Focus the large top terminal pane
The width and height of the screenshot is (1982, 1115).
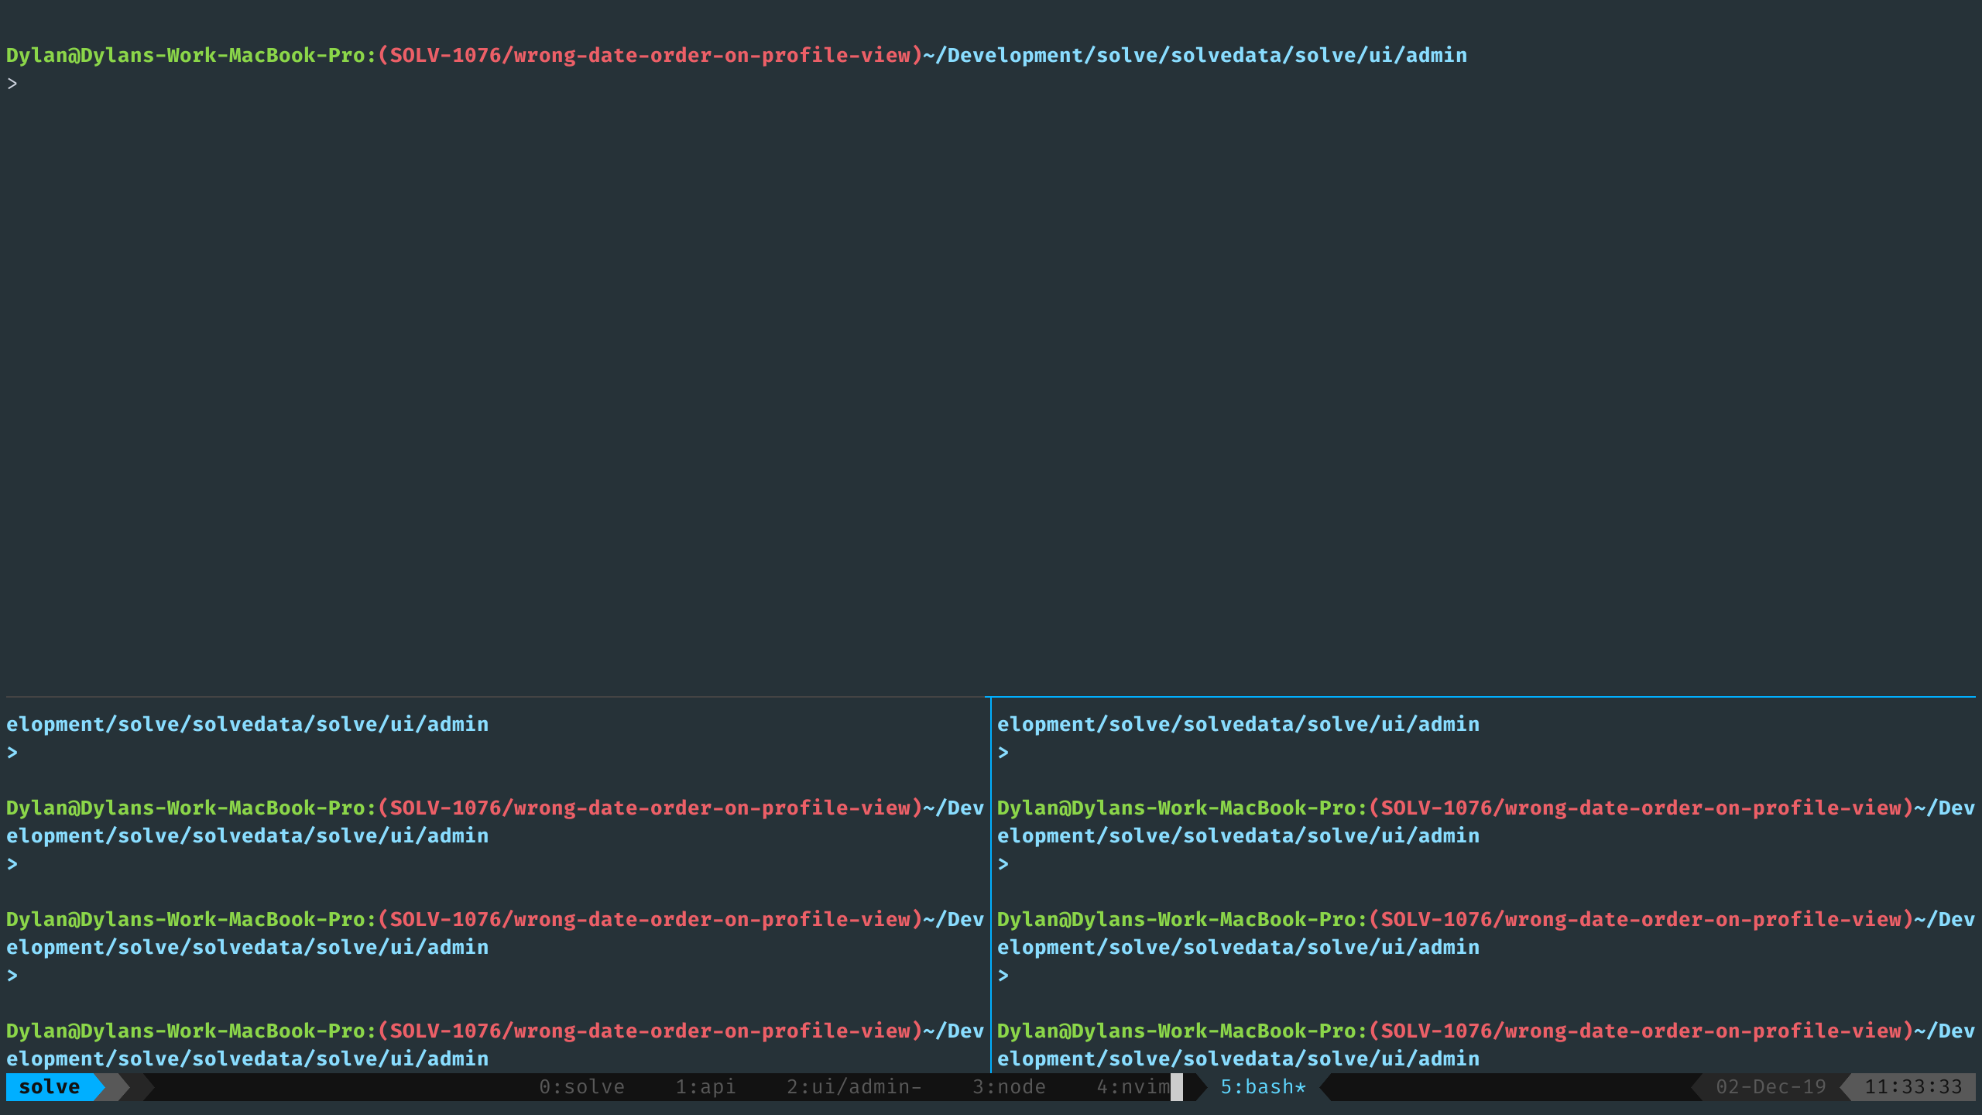(991, 348)
